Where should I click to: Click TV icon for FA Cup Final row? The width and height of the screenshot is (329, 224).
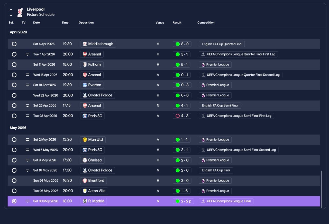tap(28, 170)
